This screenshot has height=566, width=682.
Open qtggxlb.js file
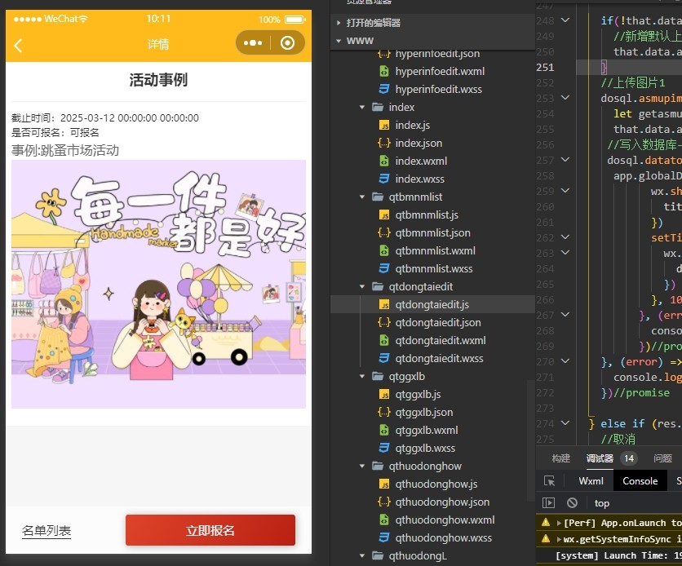[x=418, y=394]
